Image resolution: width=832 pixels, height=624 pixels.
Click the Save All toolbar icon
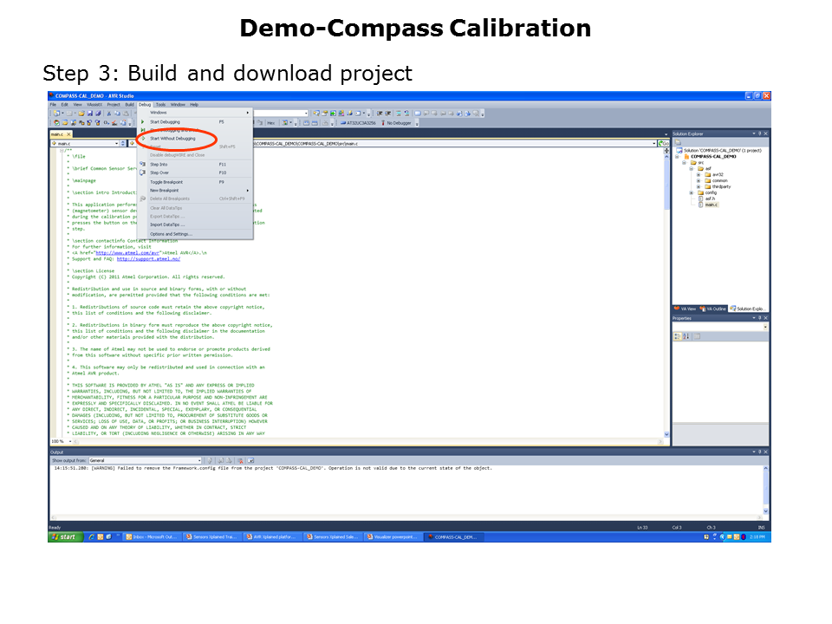click(x=98, y=114)
